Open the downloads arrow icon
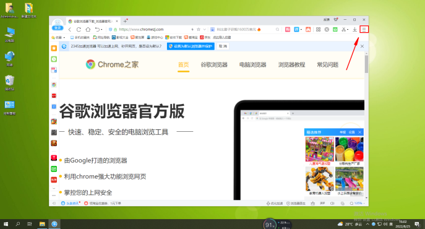This screenshot has width=425, height=229. (x=354, y=29)
